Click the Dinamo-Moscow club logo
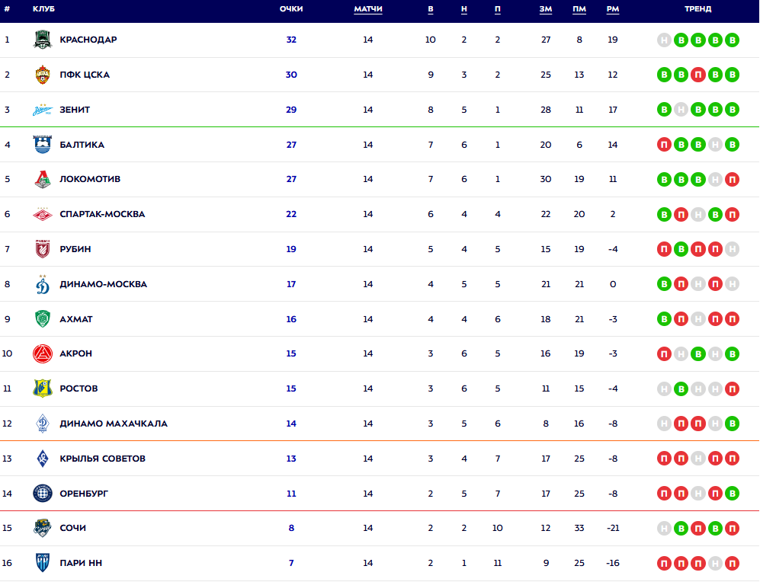760x582 pixels. pos(43,284)
